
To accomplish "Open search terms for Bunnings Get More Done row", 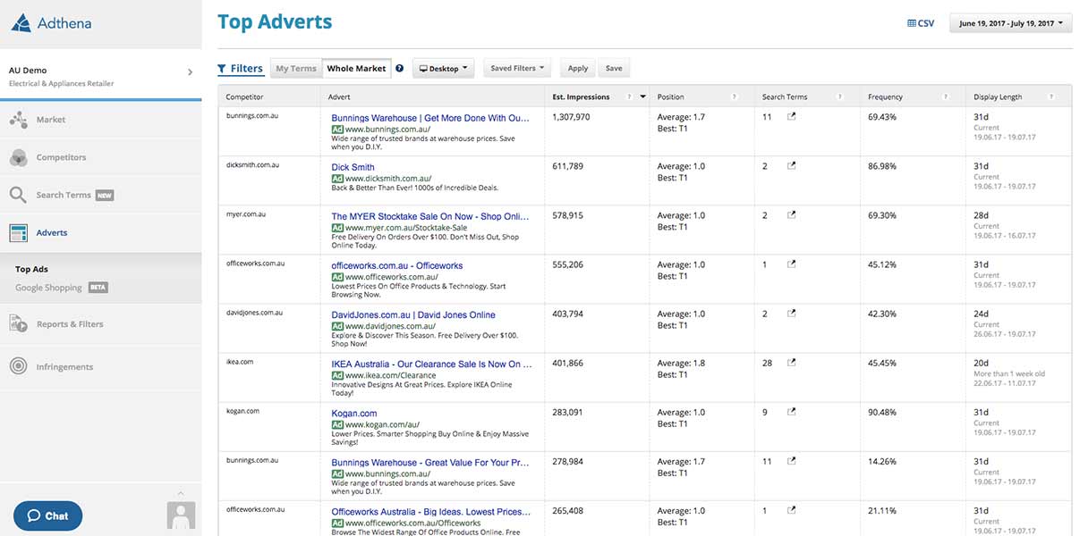I will tap(791, 117).
